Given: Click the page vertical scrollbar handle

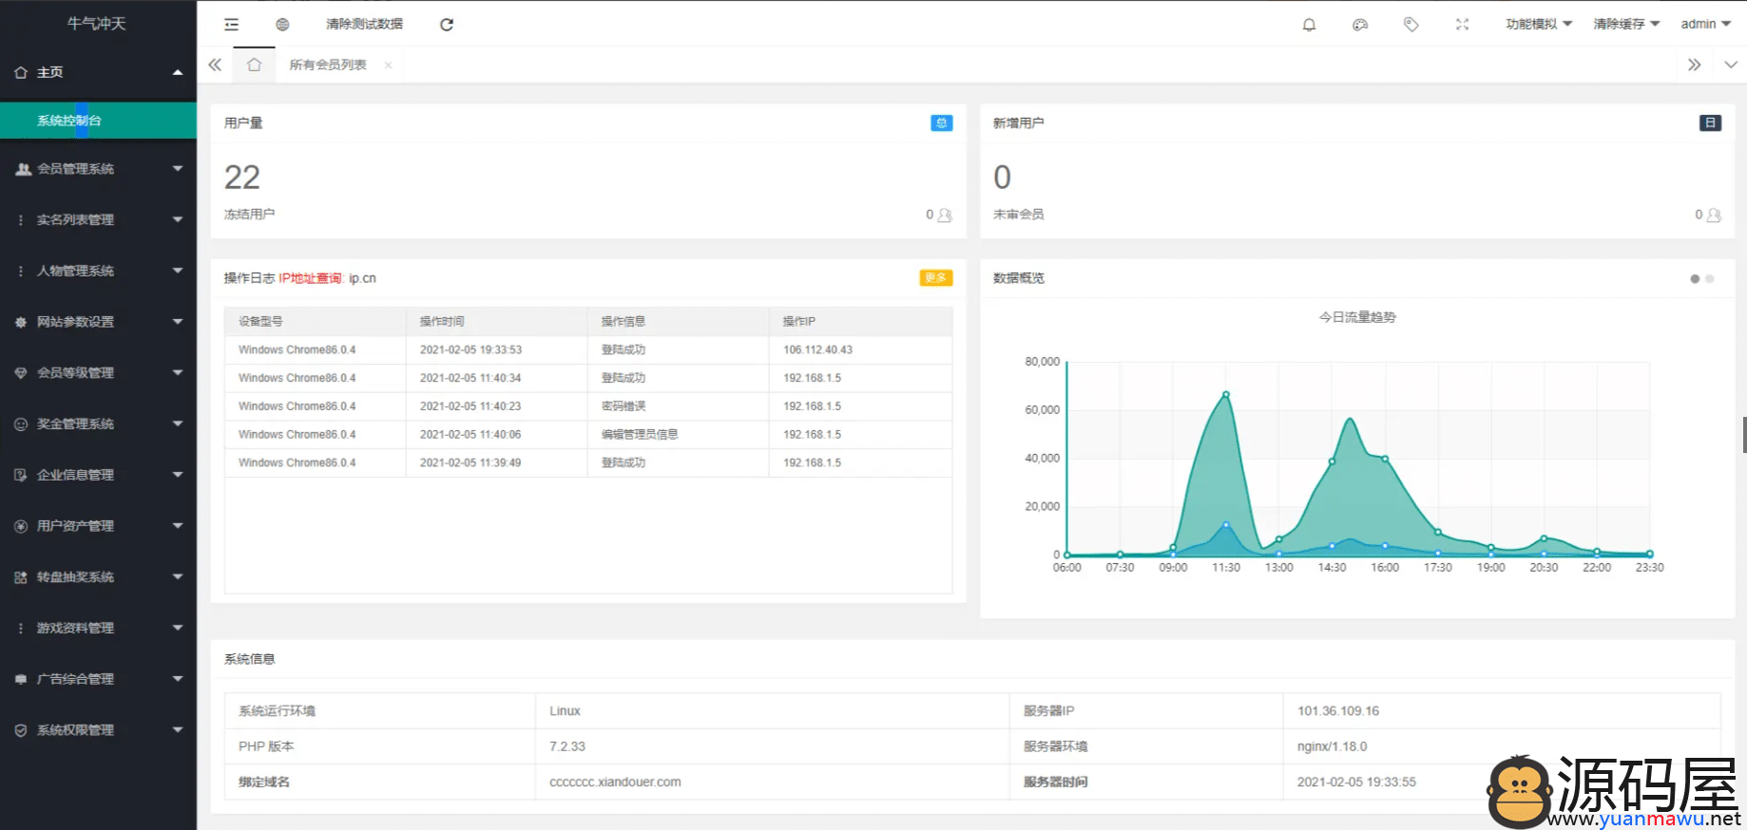Looking at the screenshot, I should (x=1744, y=435).
